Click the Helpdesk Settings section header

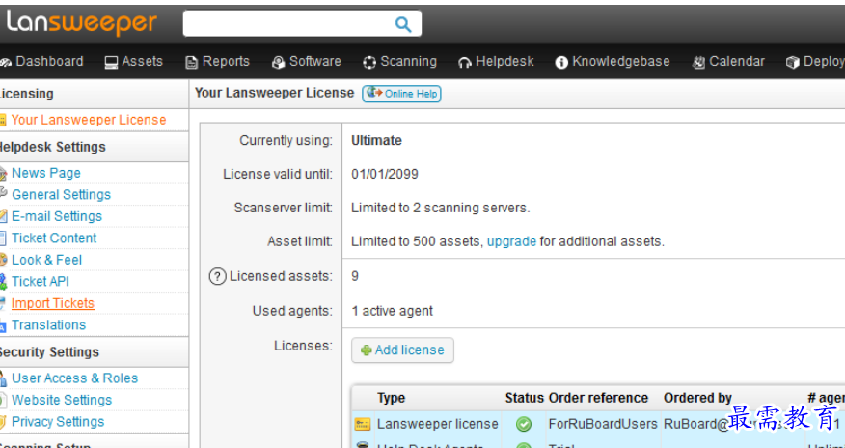[x=52, y=147]
